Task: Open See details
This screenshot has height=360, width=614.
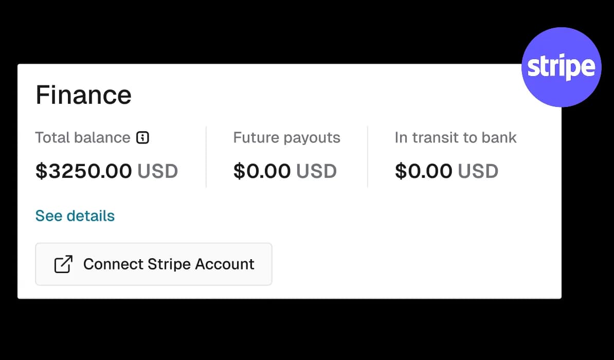Action: [x=75, y=215]
